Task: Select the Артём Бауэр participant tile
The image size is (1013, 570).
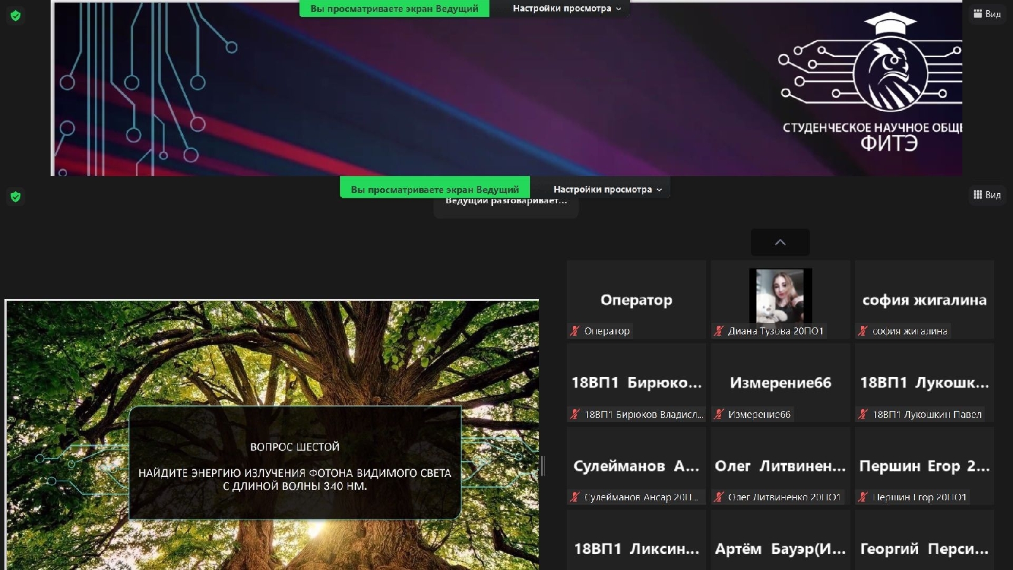Action: (x=780, y=548)
